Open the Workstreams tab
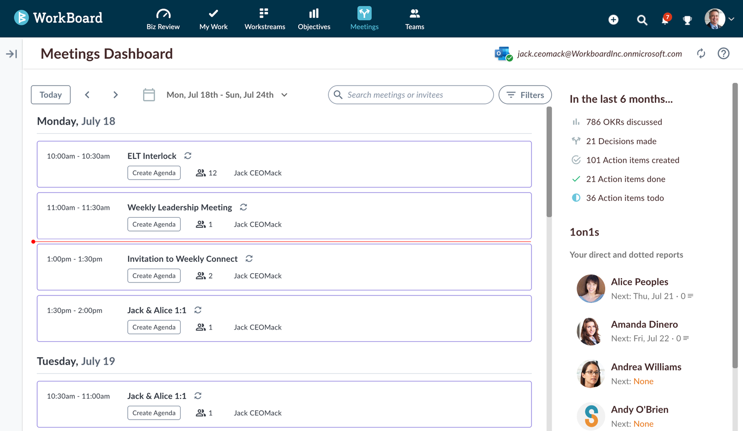This screenshot has height=431, width=743. (x=265, y=19)
